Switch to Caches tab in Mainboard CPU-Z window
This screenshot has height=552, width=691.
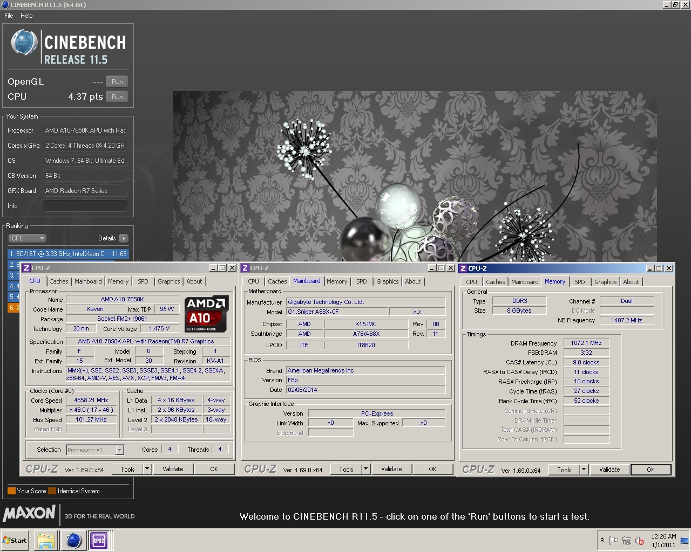click(277, 281)
